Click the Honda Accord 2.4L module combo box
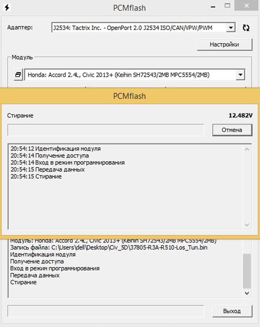Image resolution: width=260 pixels, height=327 pixels. pyautogui.click(x=135, y=75)
